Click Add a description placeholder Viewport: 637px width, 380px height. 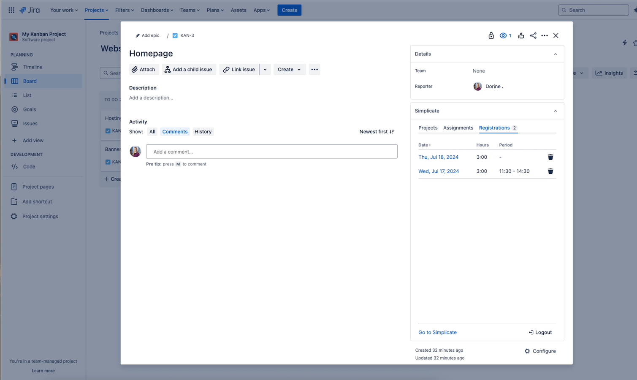tap(151, 98)
